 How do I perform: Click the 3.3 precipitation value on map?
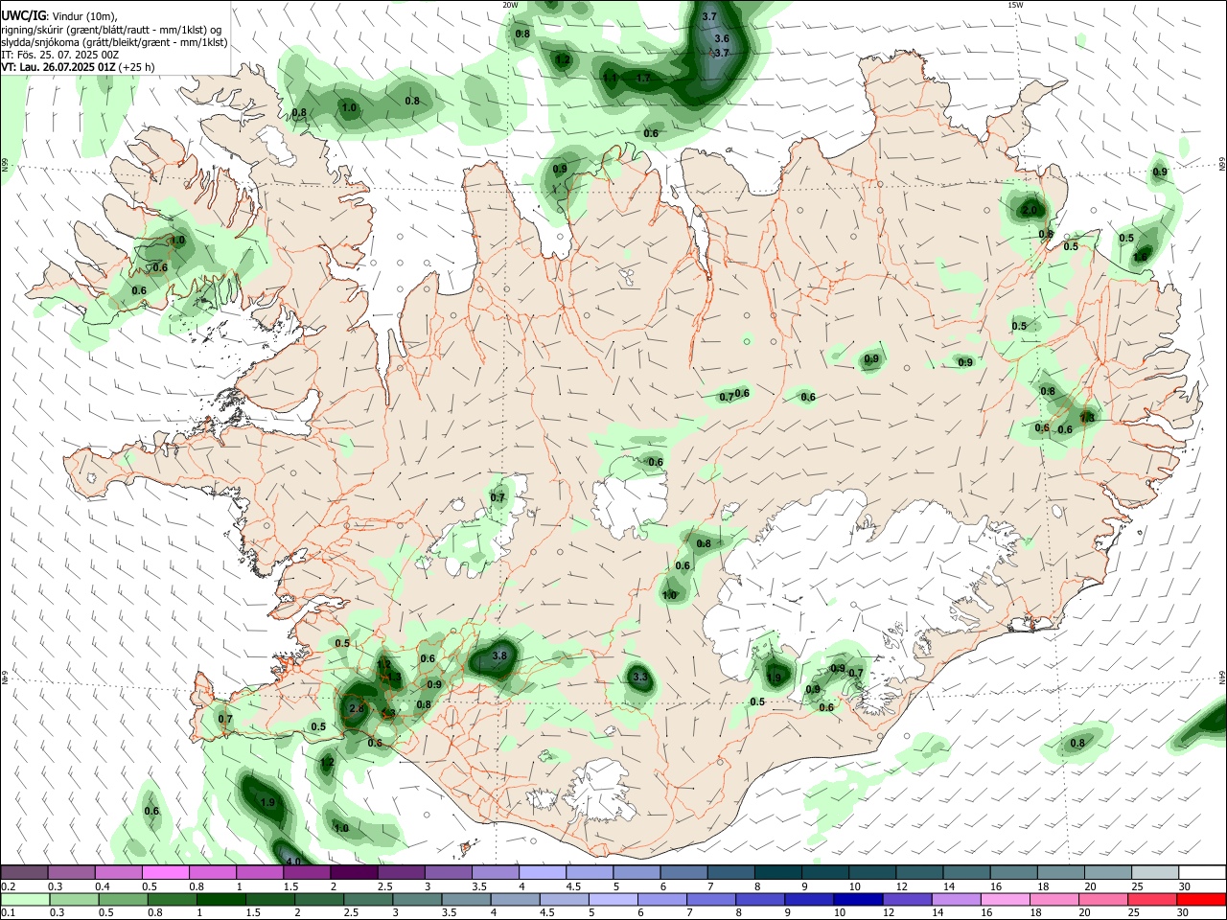[641, 678]
